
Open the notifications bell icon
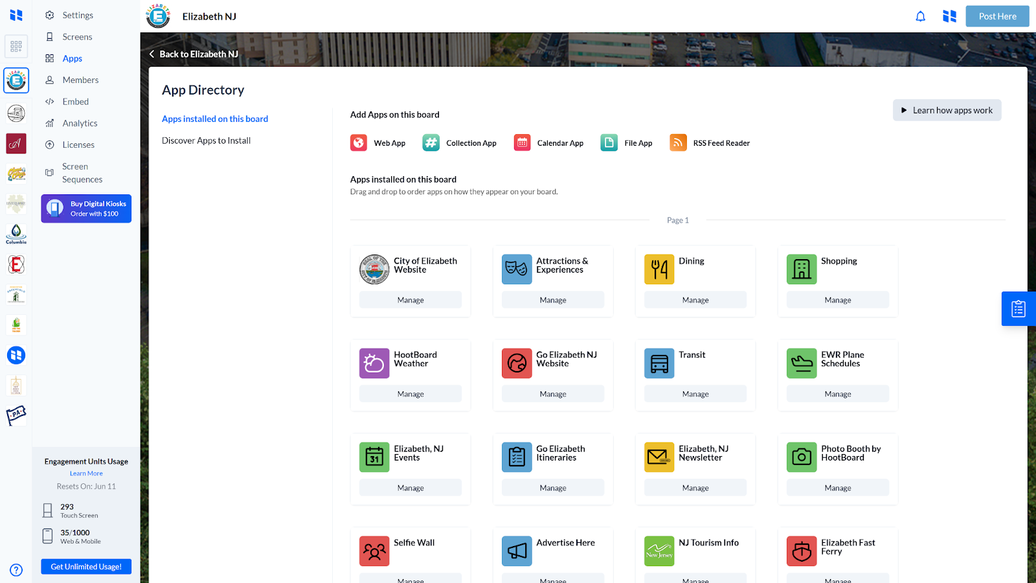coord(920,16)
